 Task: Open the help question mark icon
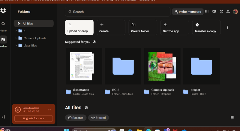pos(221,12)
